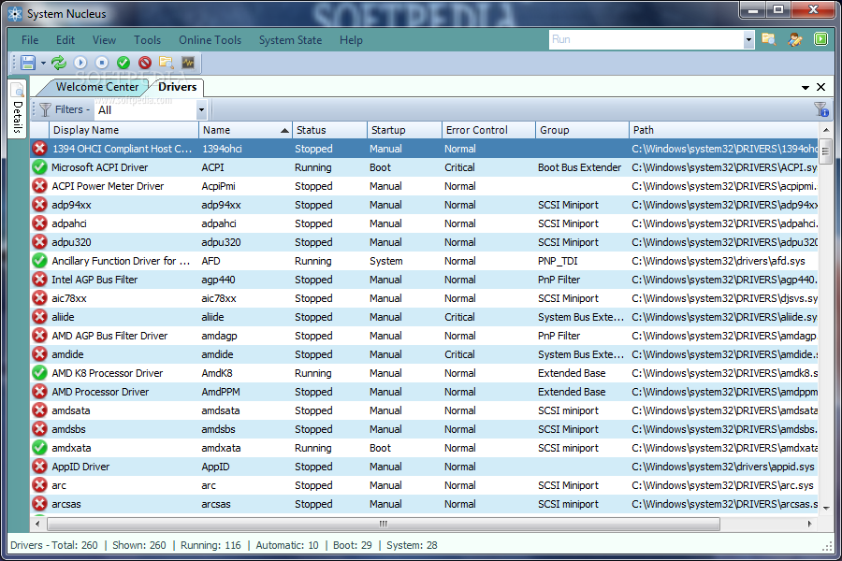Select the adp94xx display name

pos(71,205)
